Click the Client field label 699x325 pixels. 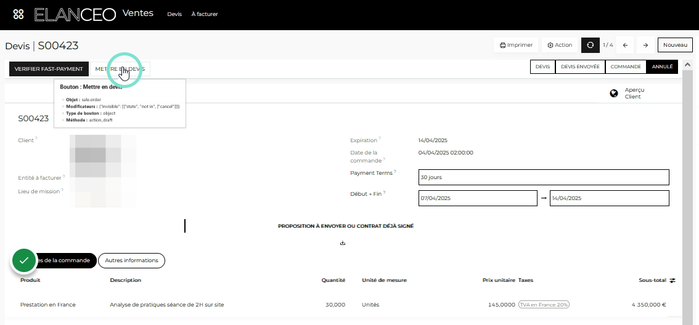[26, 140]
